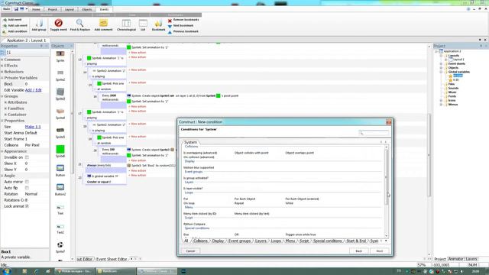Click the Add event icon
Viewport: 489px width, 275px height.
tap(5, 20)
